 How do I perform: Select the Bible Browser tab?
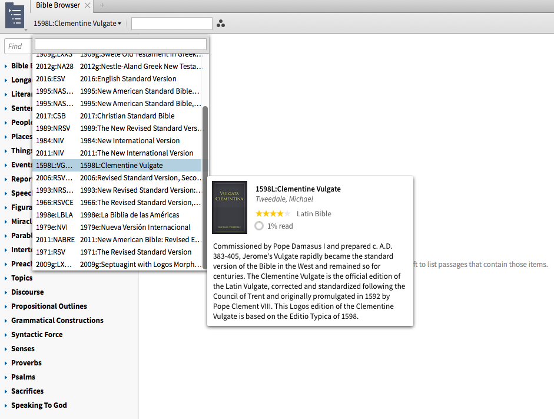58,5
